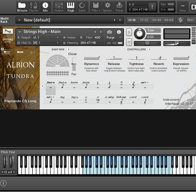Screen dimensions: 196x192
Task: Show the Output mixer section
Action: [59, 7]
